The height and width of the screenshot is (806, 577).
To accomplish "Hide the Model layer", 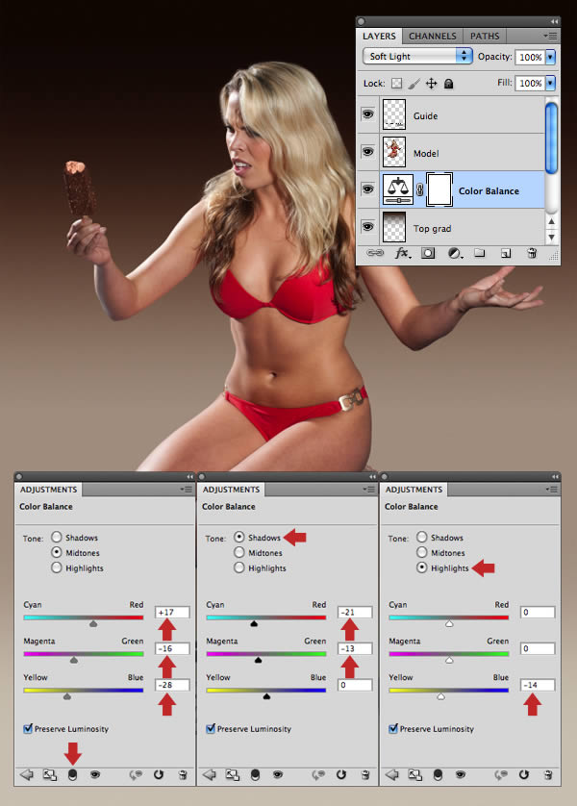I will click(368, 152).
